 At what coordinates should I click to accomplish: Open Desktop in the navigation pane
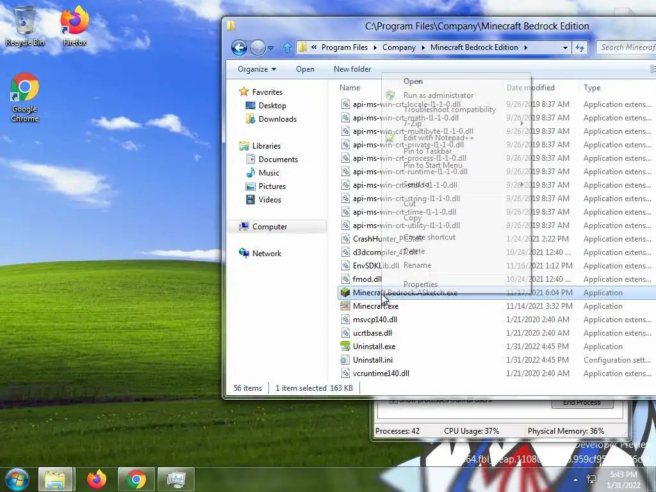272,106
